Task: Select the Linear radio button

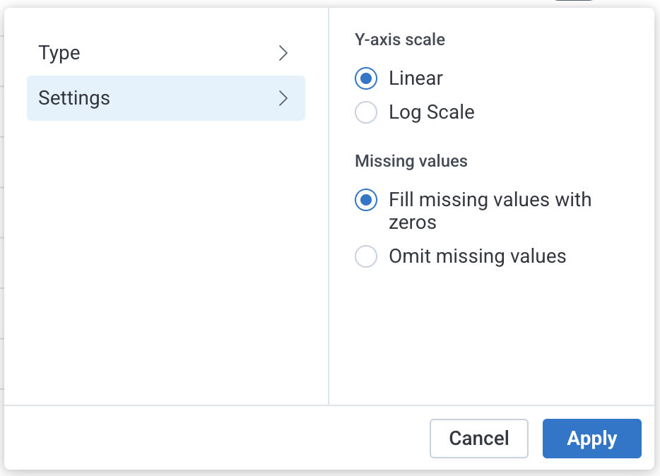Action: (366, 78)
